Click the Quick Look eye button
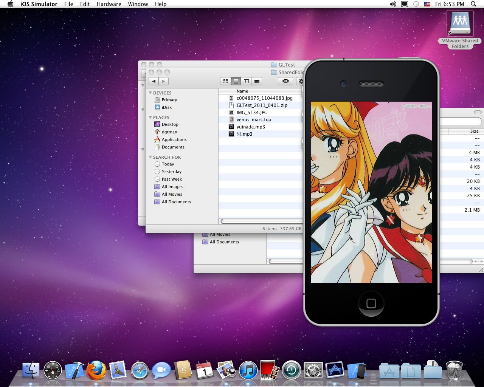This screenshot has height=387, width=484. click(x=285, y=81)
